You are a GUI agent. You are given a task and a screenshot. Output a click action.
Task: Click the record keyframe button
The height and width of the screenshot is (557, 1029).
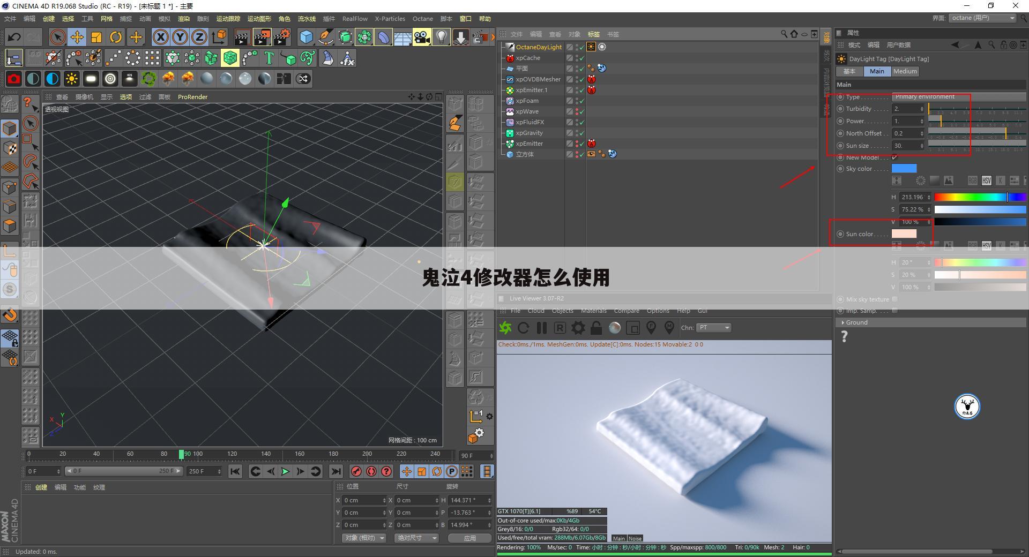pyautogui.click(x=356, y=471)
